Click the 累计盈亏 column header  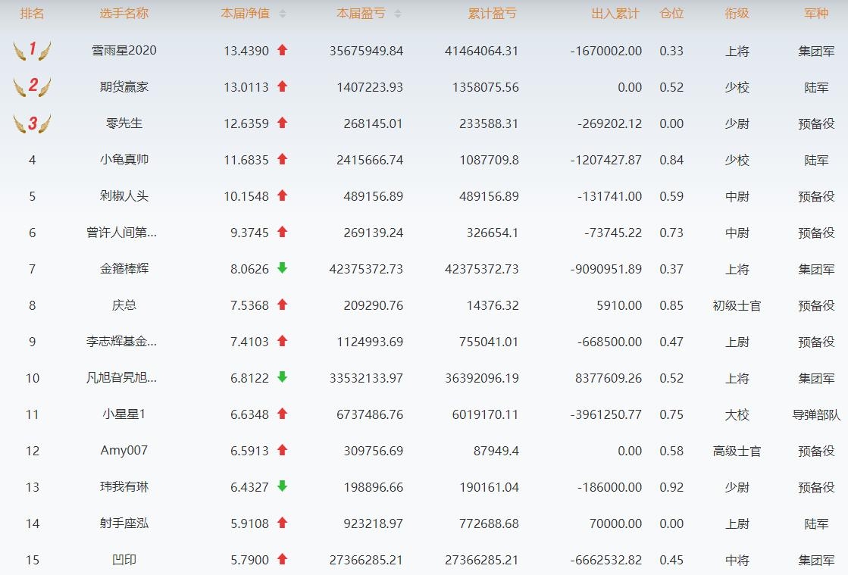(x=493, y=14)
